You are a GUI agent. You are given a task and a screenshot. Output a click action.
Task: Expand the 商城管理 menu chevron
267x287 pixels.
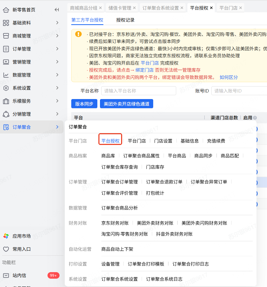(x=57, y=36)
